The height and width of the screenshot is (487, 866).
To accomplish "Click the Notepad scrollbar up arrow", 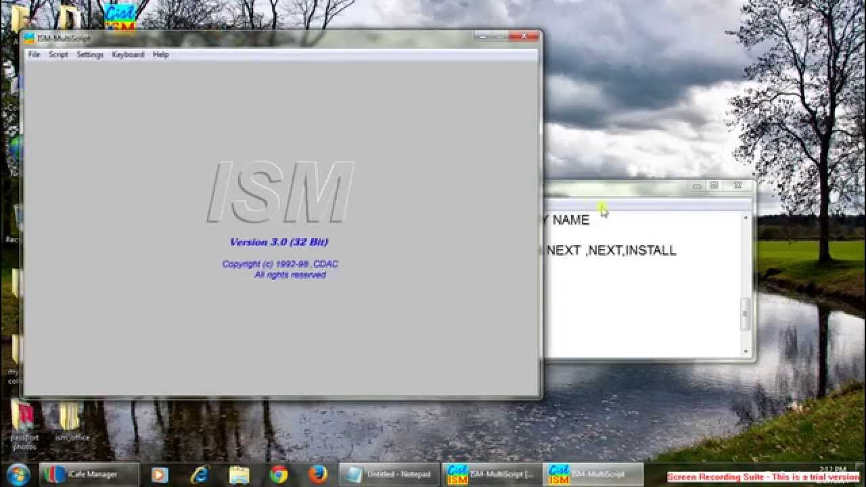I will (746, 218).
